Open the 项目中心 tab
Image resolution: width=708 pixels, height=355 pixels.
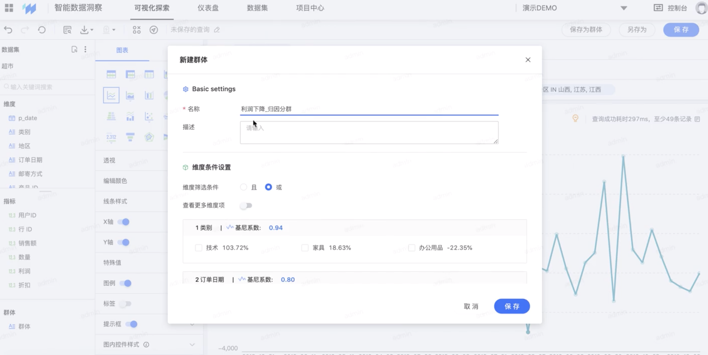310,8
